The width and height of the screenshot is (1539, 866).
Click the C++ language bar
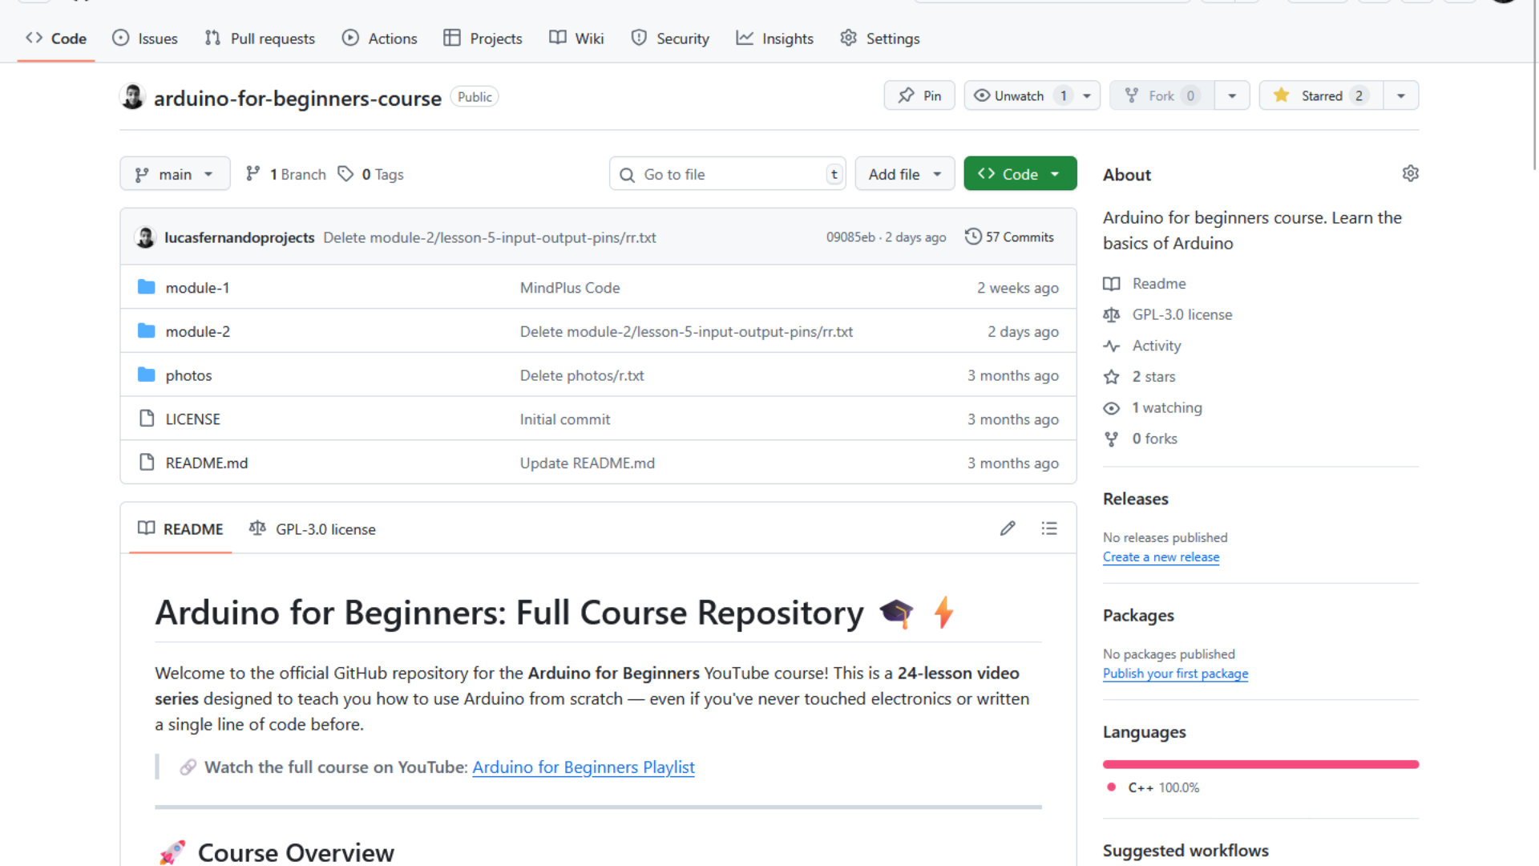click(1261, 764)
